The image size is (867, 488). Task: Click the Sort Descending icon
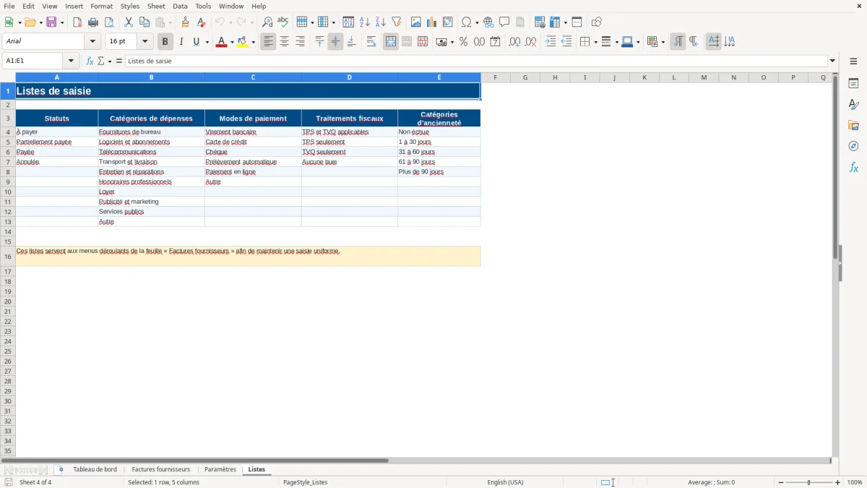[x=381, y=22]
